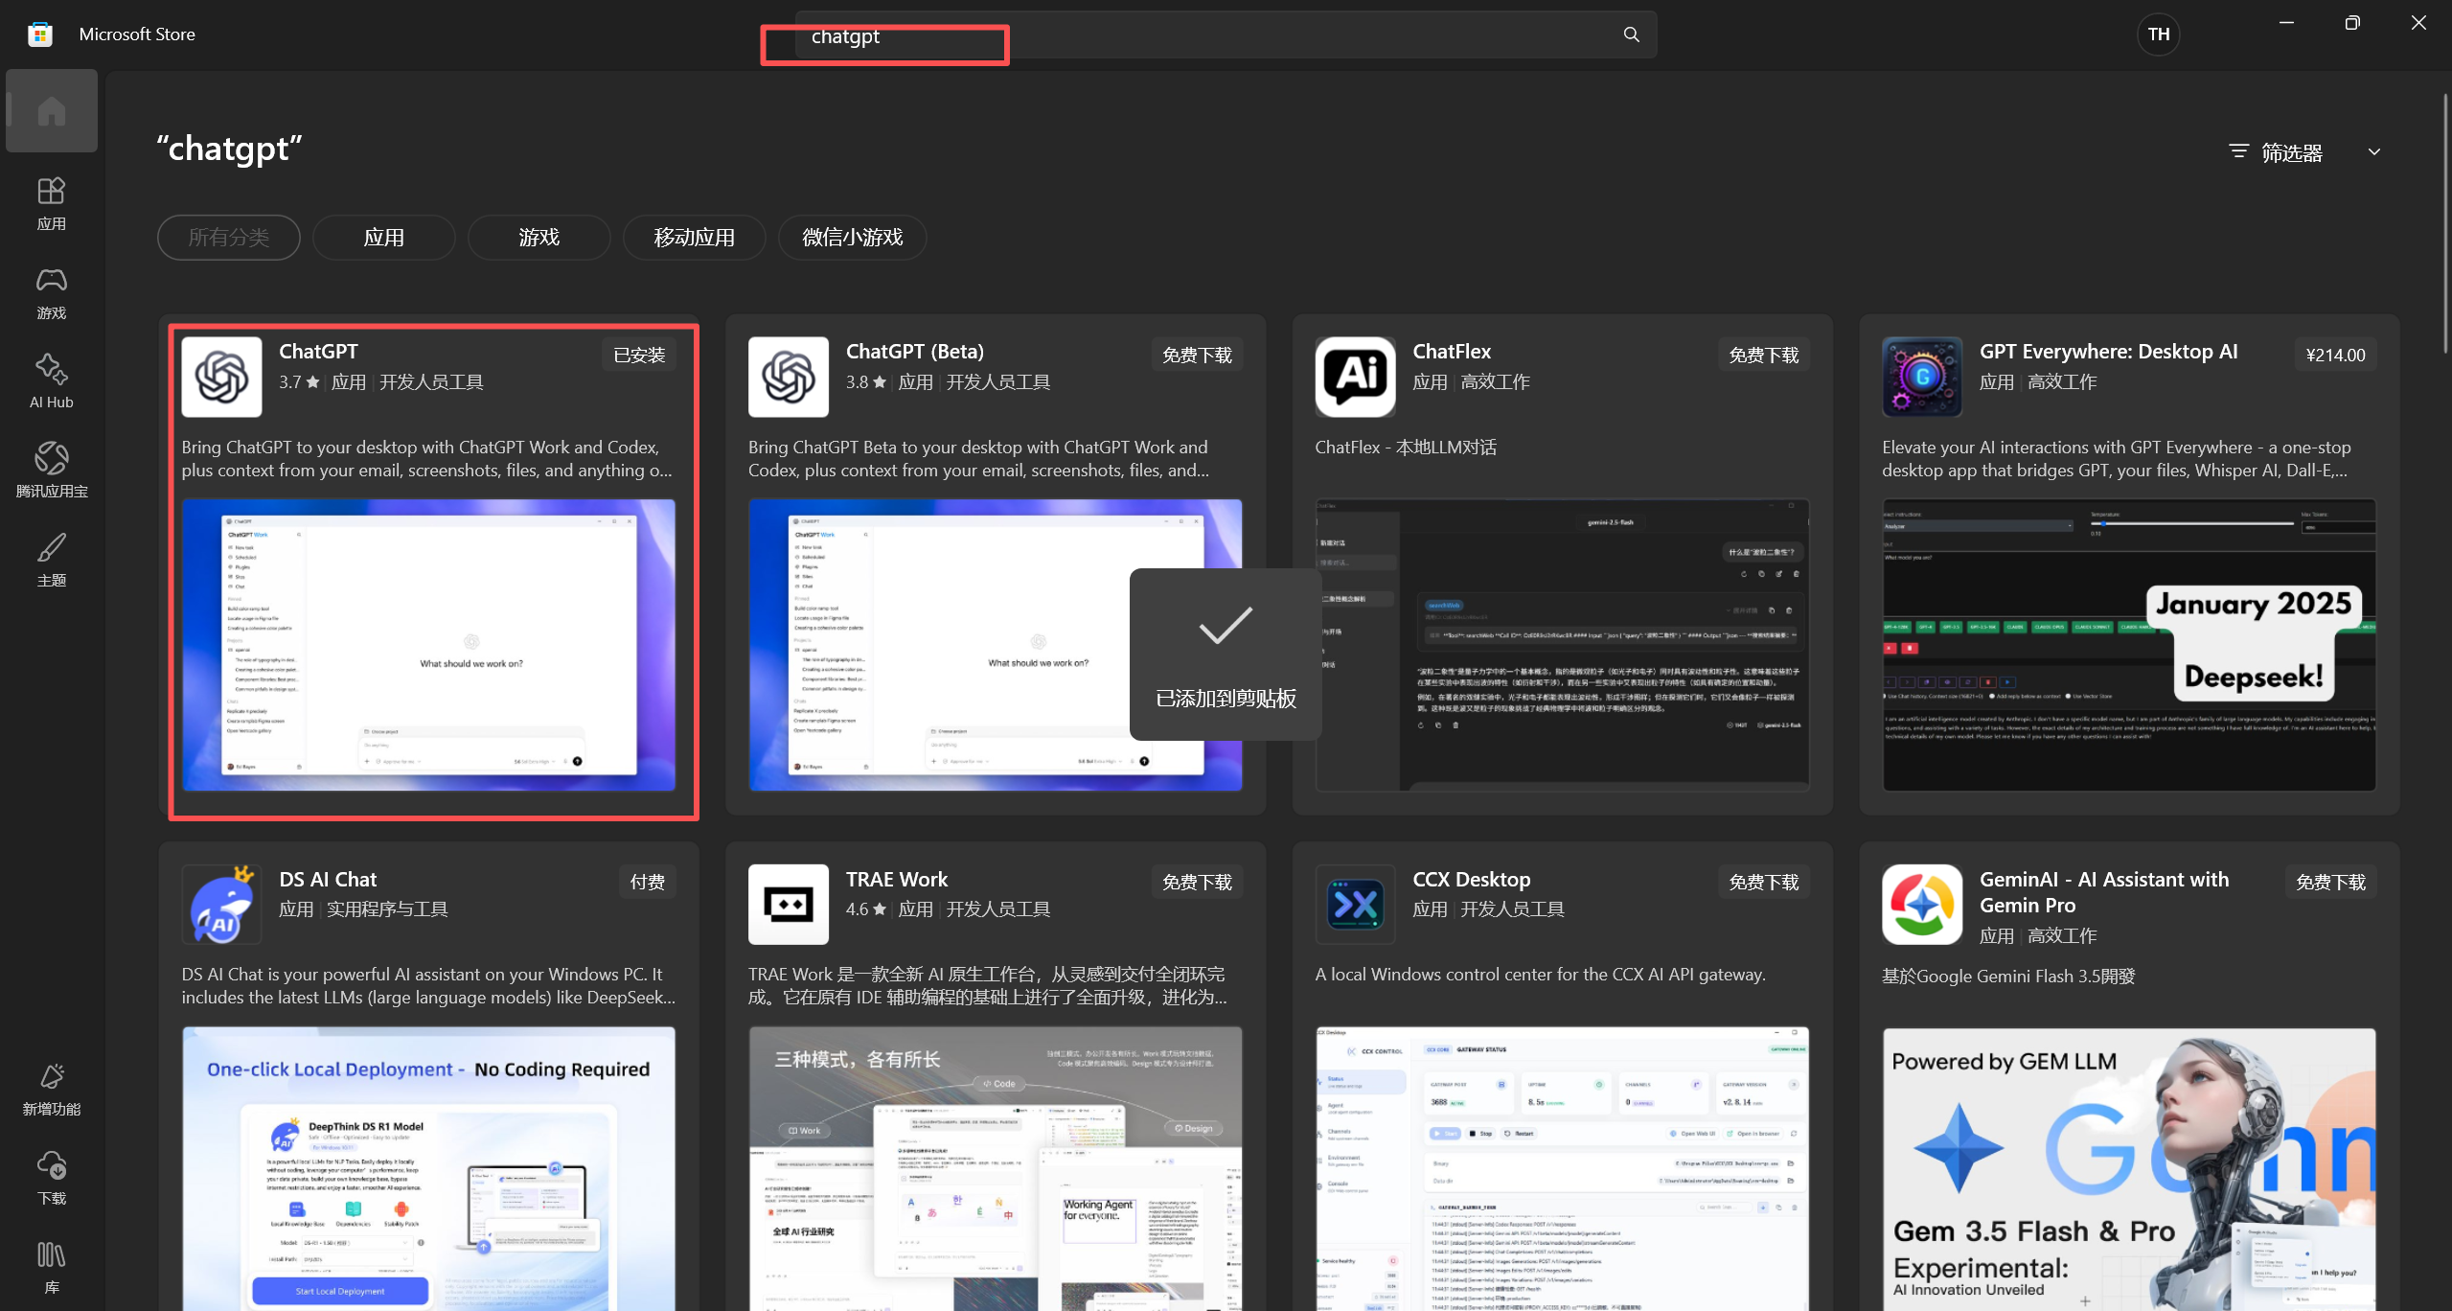
Task: Click the ¥214.00 price button
Action: coord(2335,355)
